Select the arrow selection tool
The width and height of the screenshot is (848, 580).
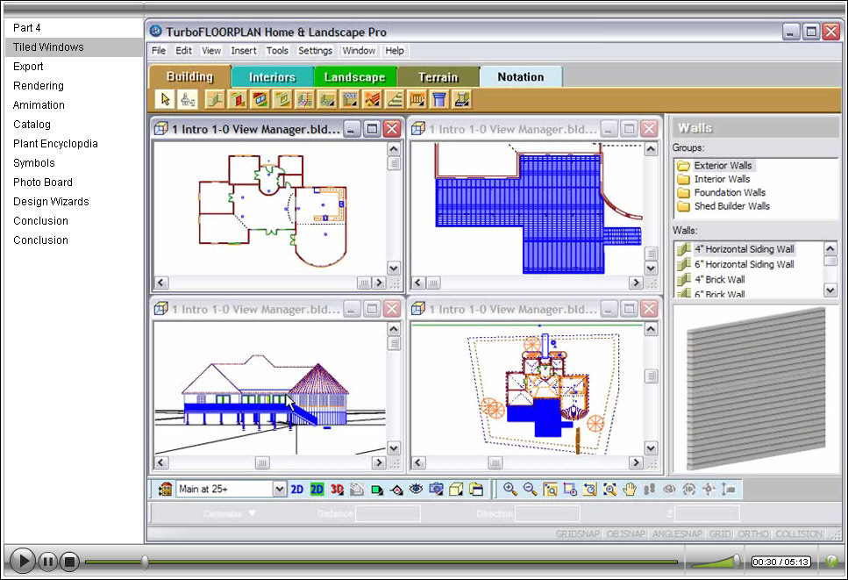pyautogui.click(x=165, y=99)
